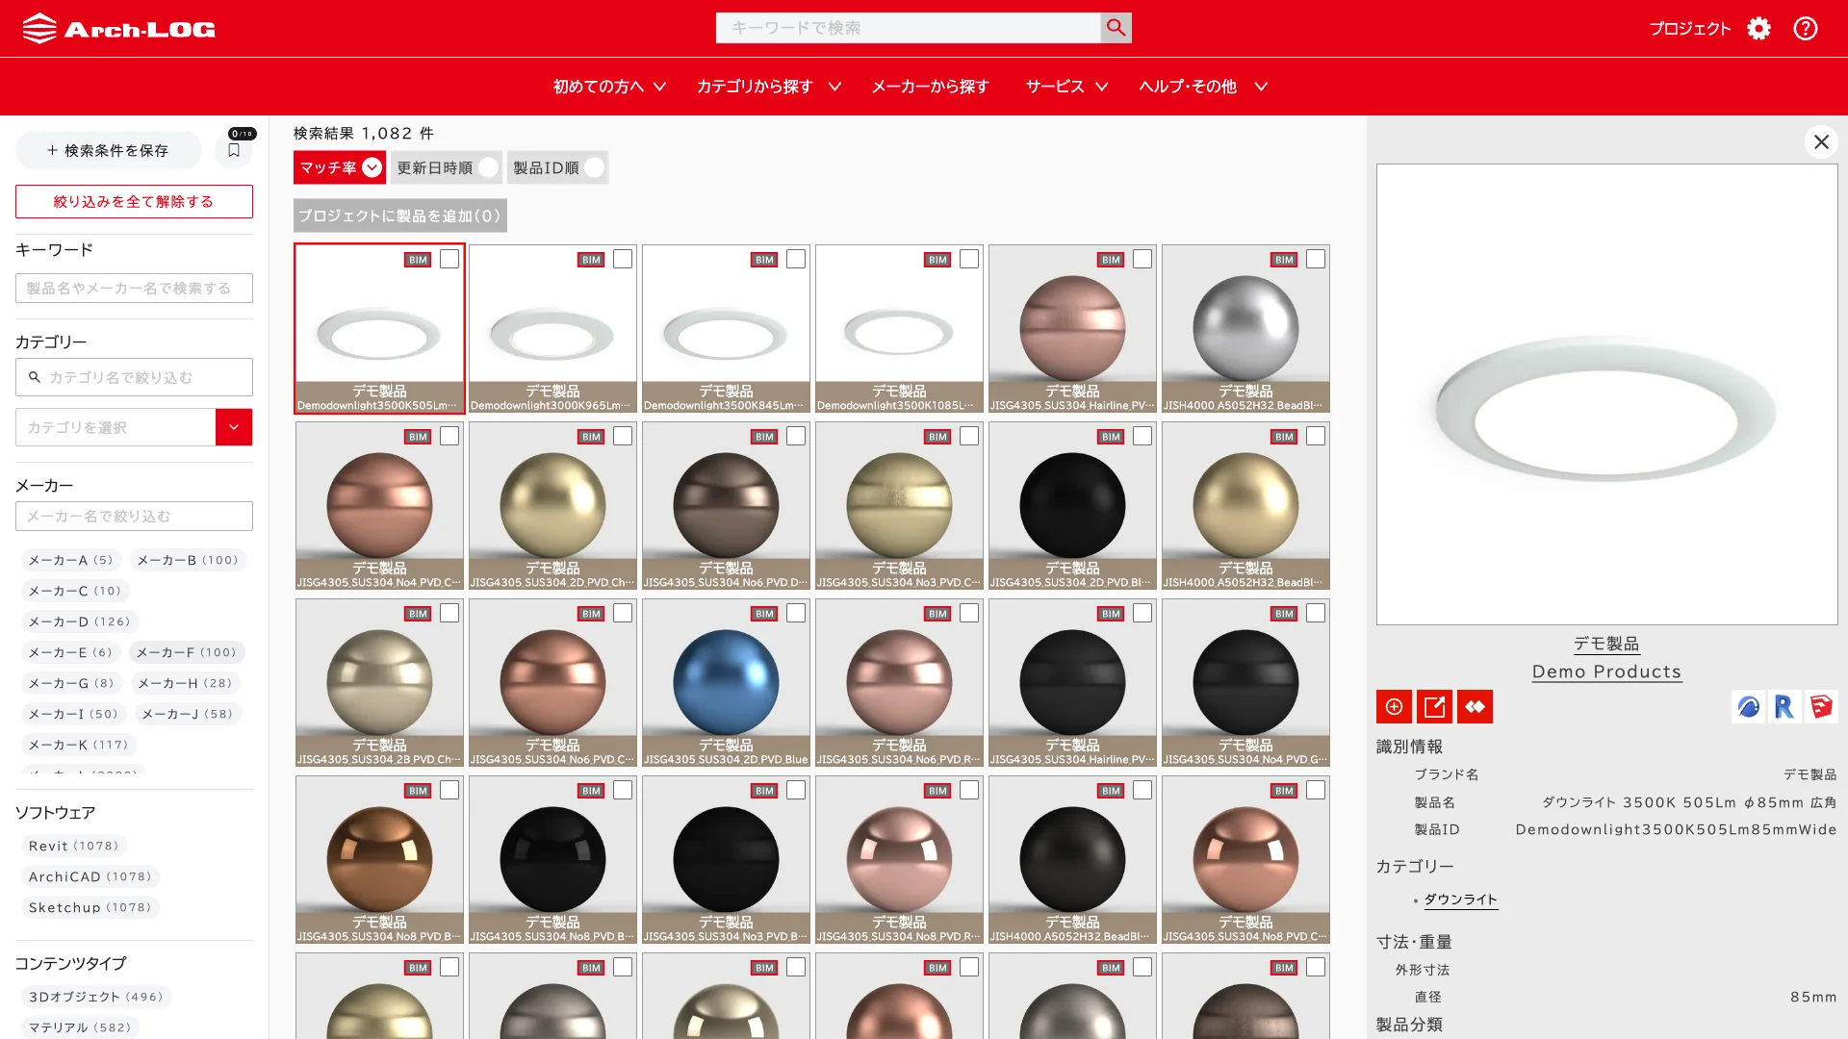Viewport: 1848px width, 1039px height.
Task: Toggle the 製品ID順 sort switch
Action: point(594,167)
